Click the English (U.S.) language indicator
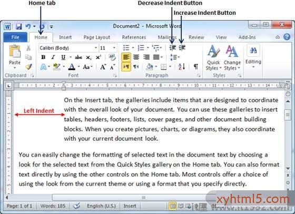 click(x=101, y=206)
